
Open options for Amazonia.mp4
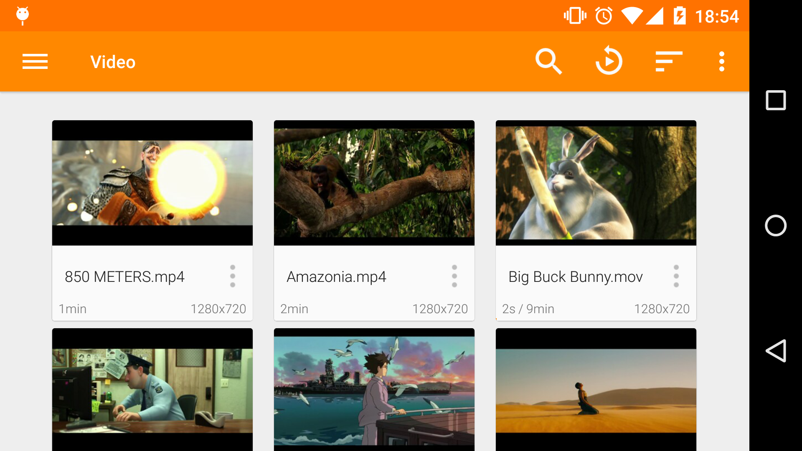click(454, 276)
